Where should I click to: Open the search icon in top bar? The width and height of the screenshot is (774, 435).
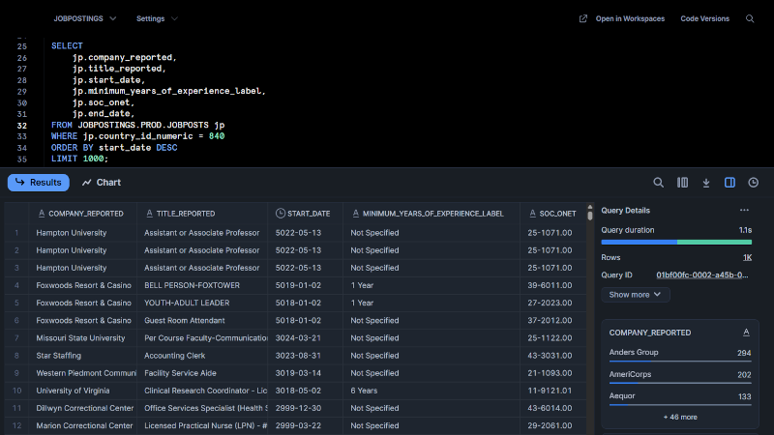click(x=750, y=18)
